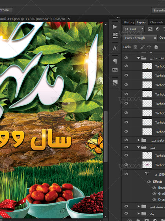Click the Effects label under 1399 layer
The image size is (165, 221).
[158, 182]
